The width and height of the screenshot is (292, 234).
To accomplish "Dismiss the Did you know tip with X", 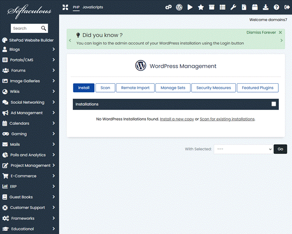I will click(x=280, y=33).
